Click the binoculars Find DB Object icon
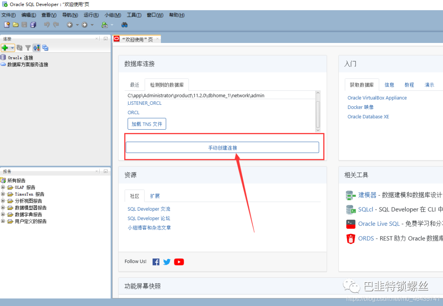443x306 pixels. (124, 25)
